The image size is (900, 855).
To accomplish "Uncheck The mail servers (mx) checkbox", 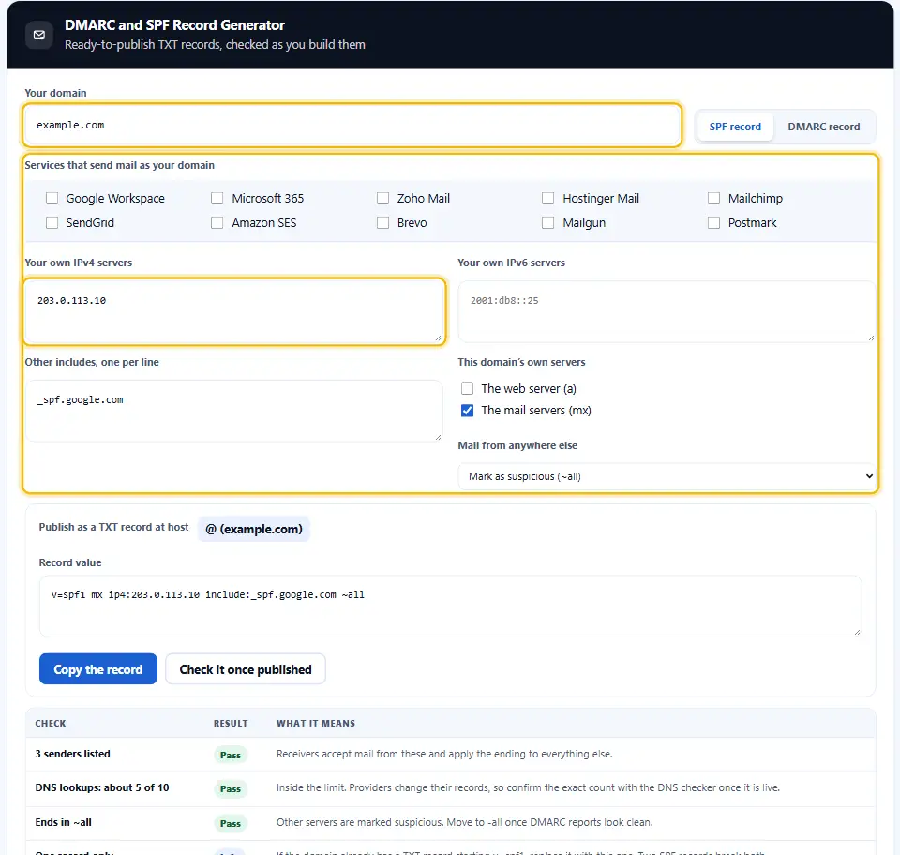I will pos(467,411).
